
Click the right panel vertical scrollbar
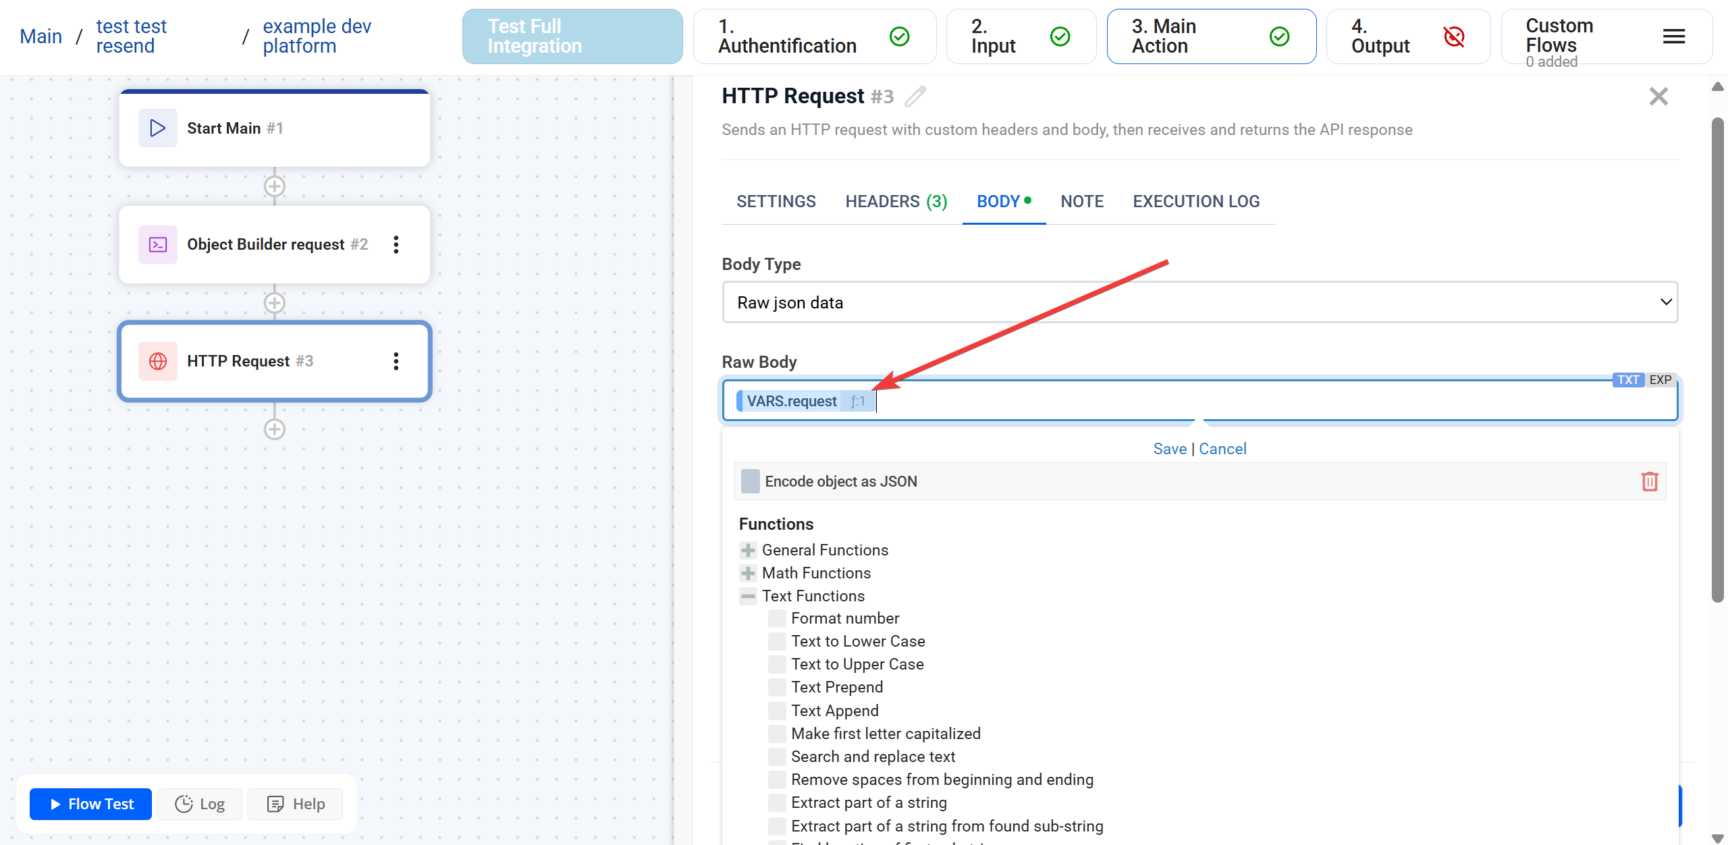1717,358
